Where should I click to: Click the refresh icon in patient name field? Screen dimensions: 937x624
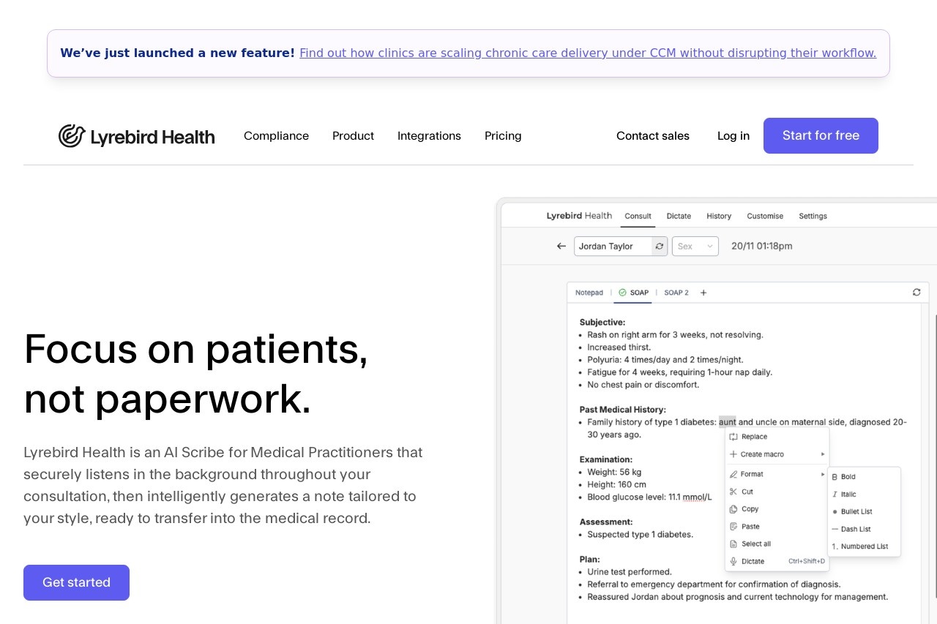point(660,247)
